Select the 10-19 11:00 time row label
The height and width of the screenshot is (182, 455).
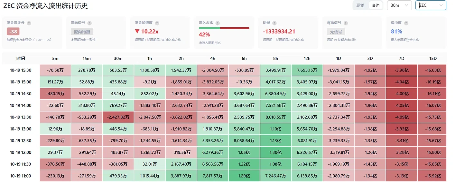coord(21,176)
